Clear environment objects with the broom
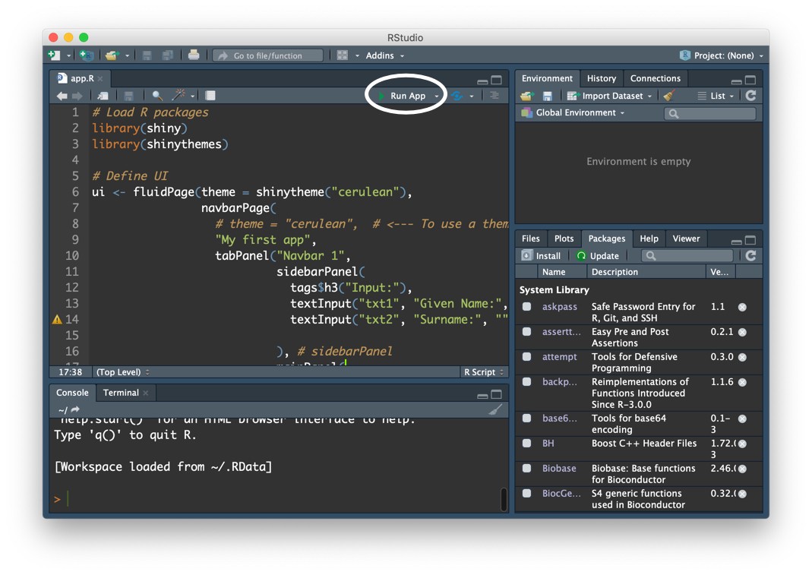Screen dimensions: 812x575 click(669, 95)
